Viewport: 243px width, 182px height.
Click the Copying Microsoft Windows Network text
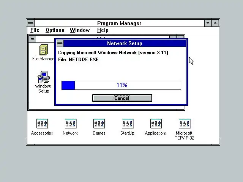click(113, 53)
